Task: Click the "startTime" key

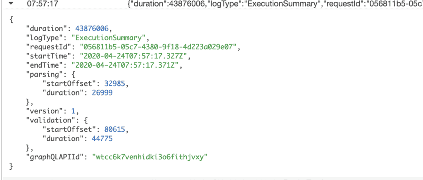Action: coord(45,56)
